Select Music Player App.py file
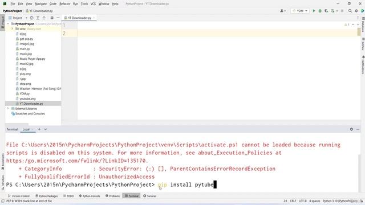Viewport: 365px width, 205px height. click(x=33, y=59)
